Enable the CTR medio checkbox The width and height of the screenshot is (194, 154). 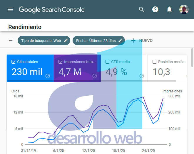point(107,62)
